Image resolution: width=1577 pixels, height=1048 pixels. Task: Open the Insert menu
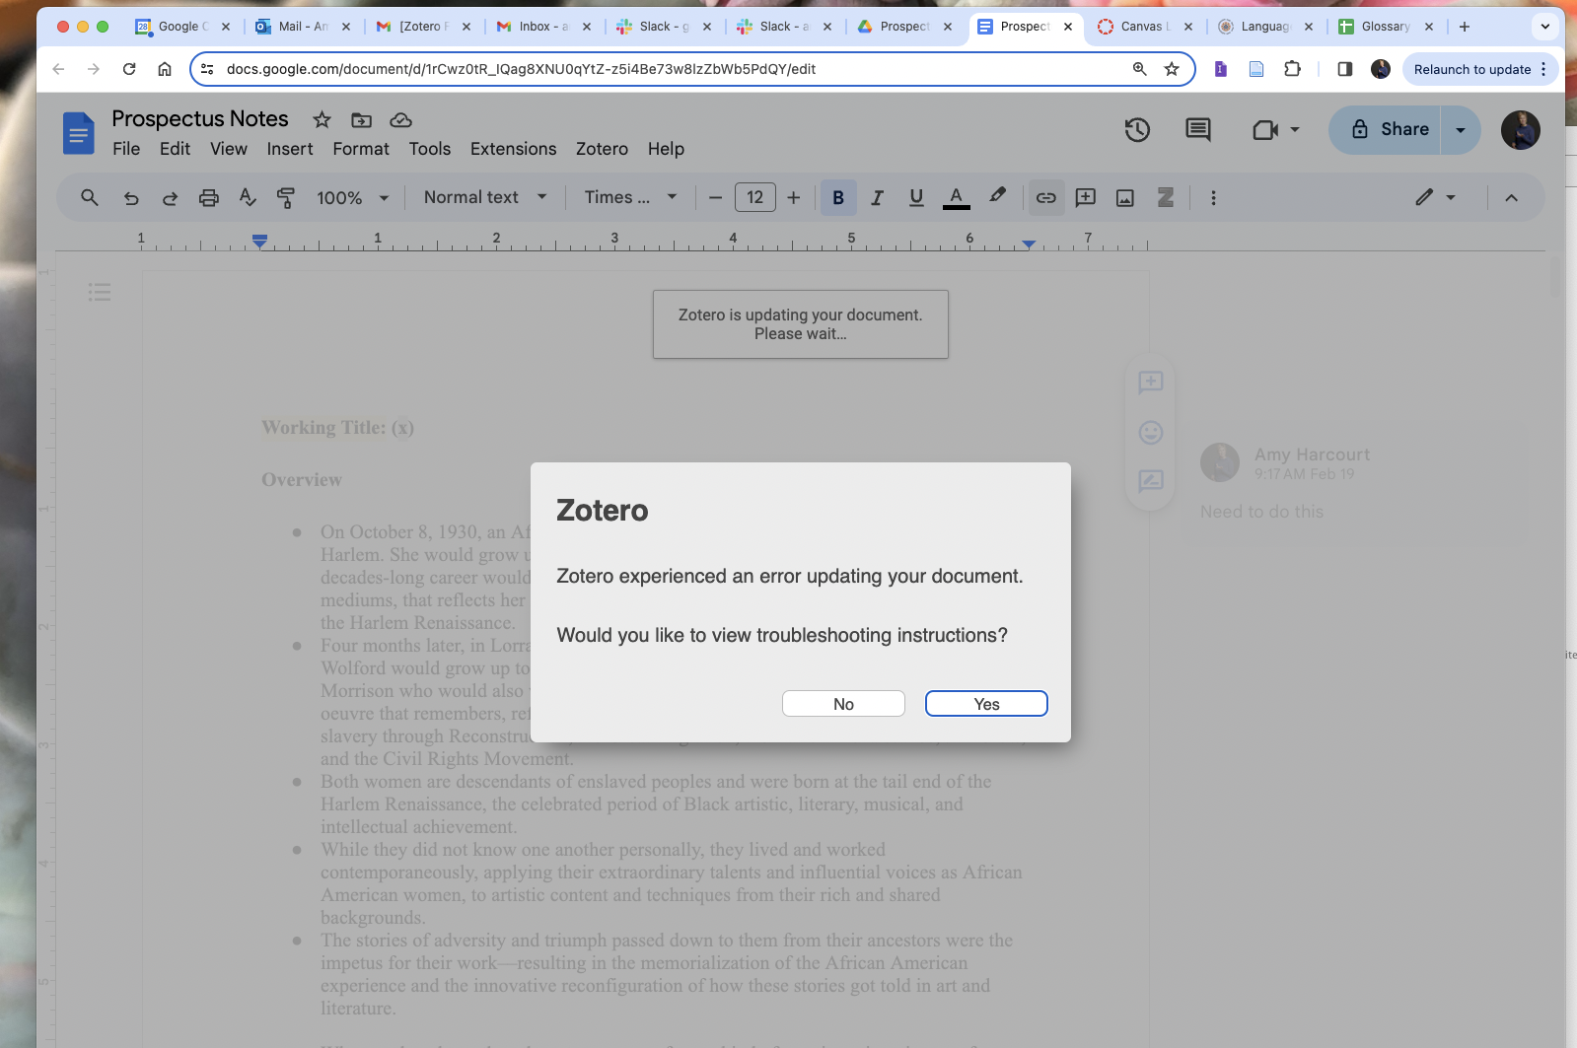coord(290,149)
